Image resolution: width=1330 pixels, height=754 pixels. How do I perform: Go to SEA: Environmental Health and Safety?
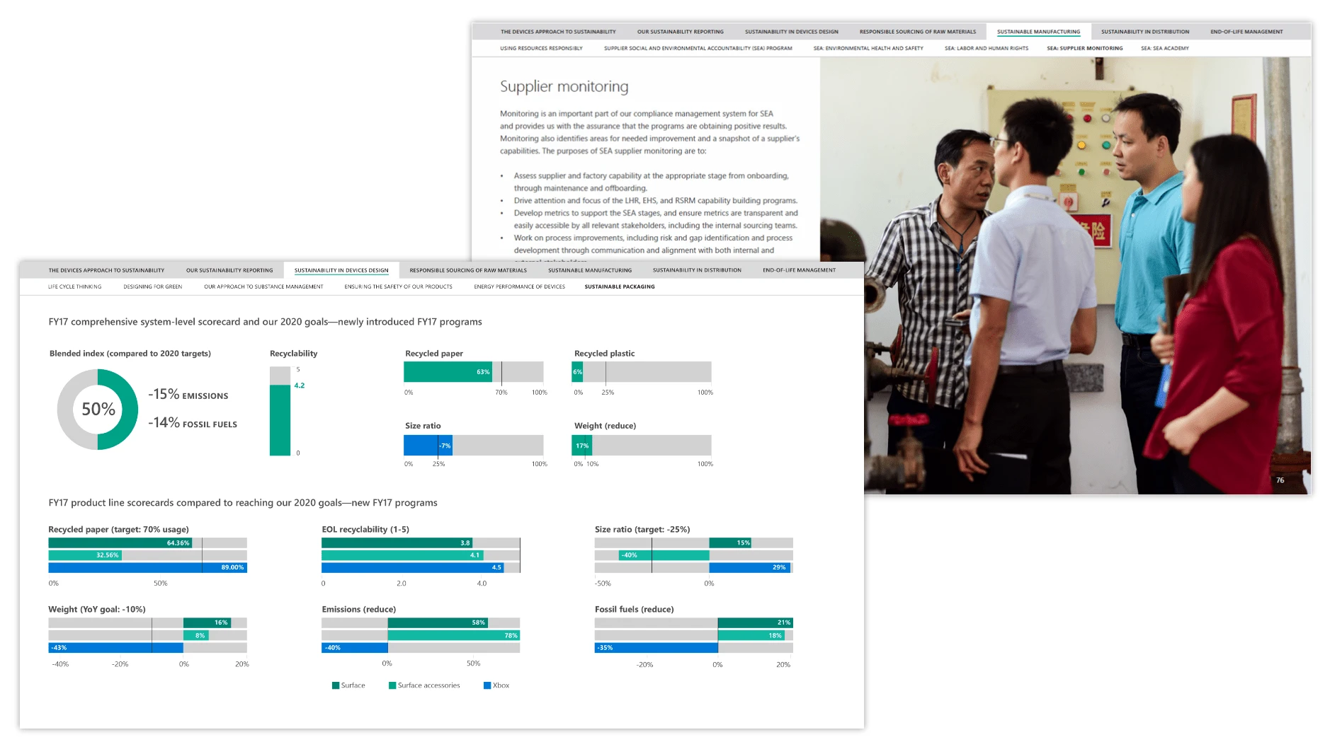point(868,48)
